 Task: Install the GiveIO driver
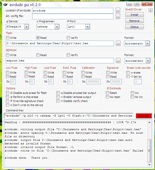(x=134, y=15)
